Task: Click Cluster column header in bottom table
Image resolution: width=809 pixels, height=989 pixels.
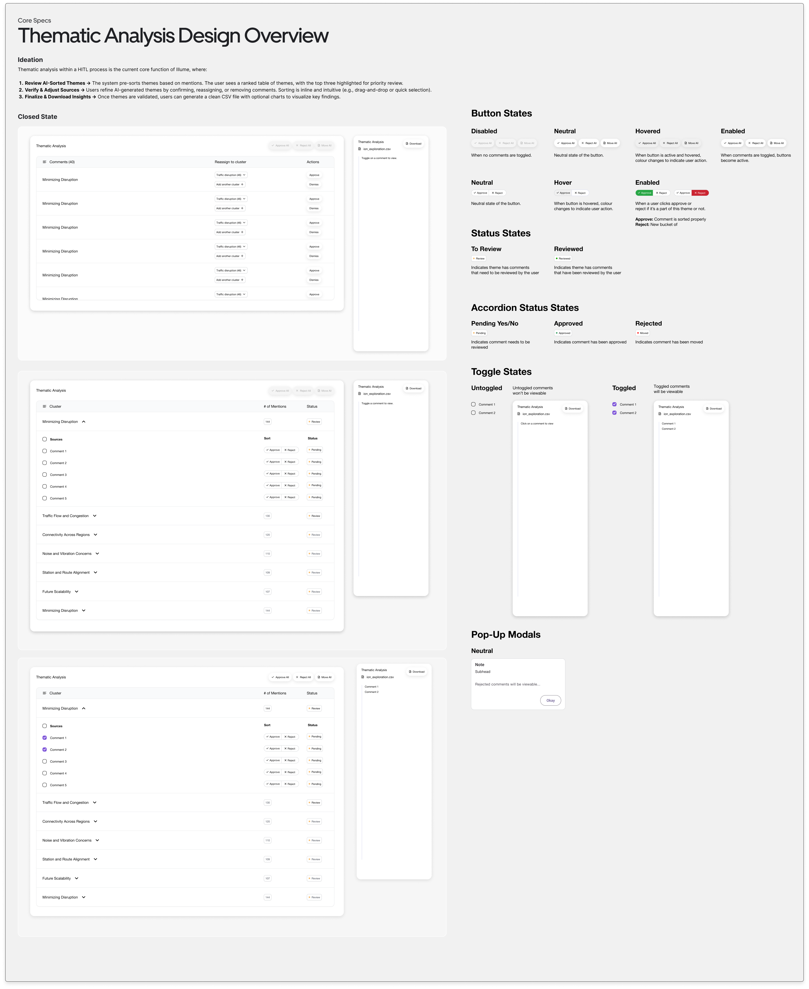Action: pyautogui.click(x=55, y=693)
